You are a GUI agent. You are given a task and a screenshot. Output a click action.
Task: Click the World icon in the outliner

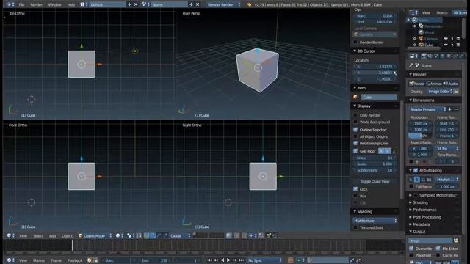421,32
